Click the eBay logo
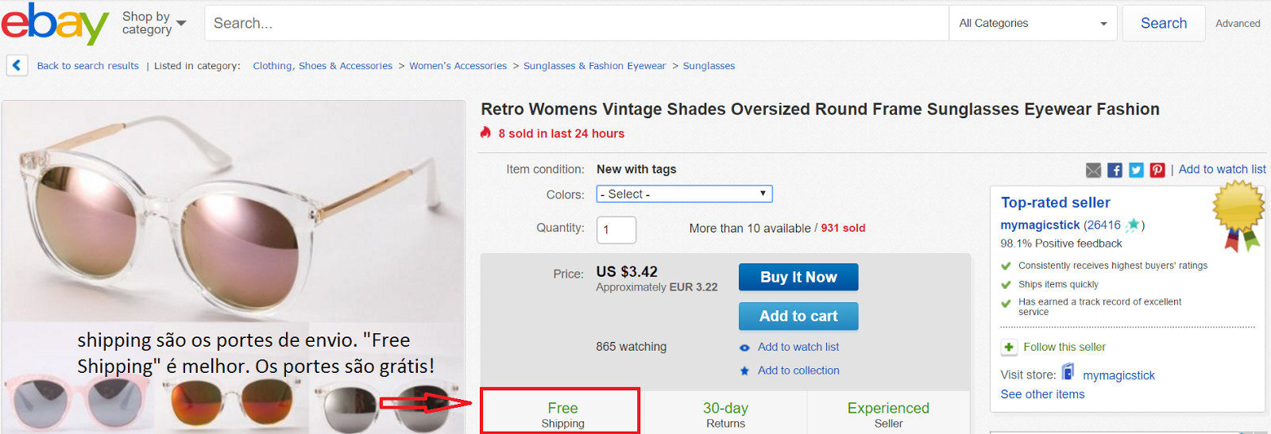 tap(54, 24)
